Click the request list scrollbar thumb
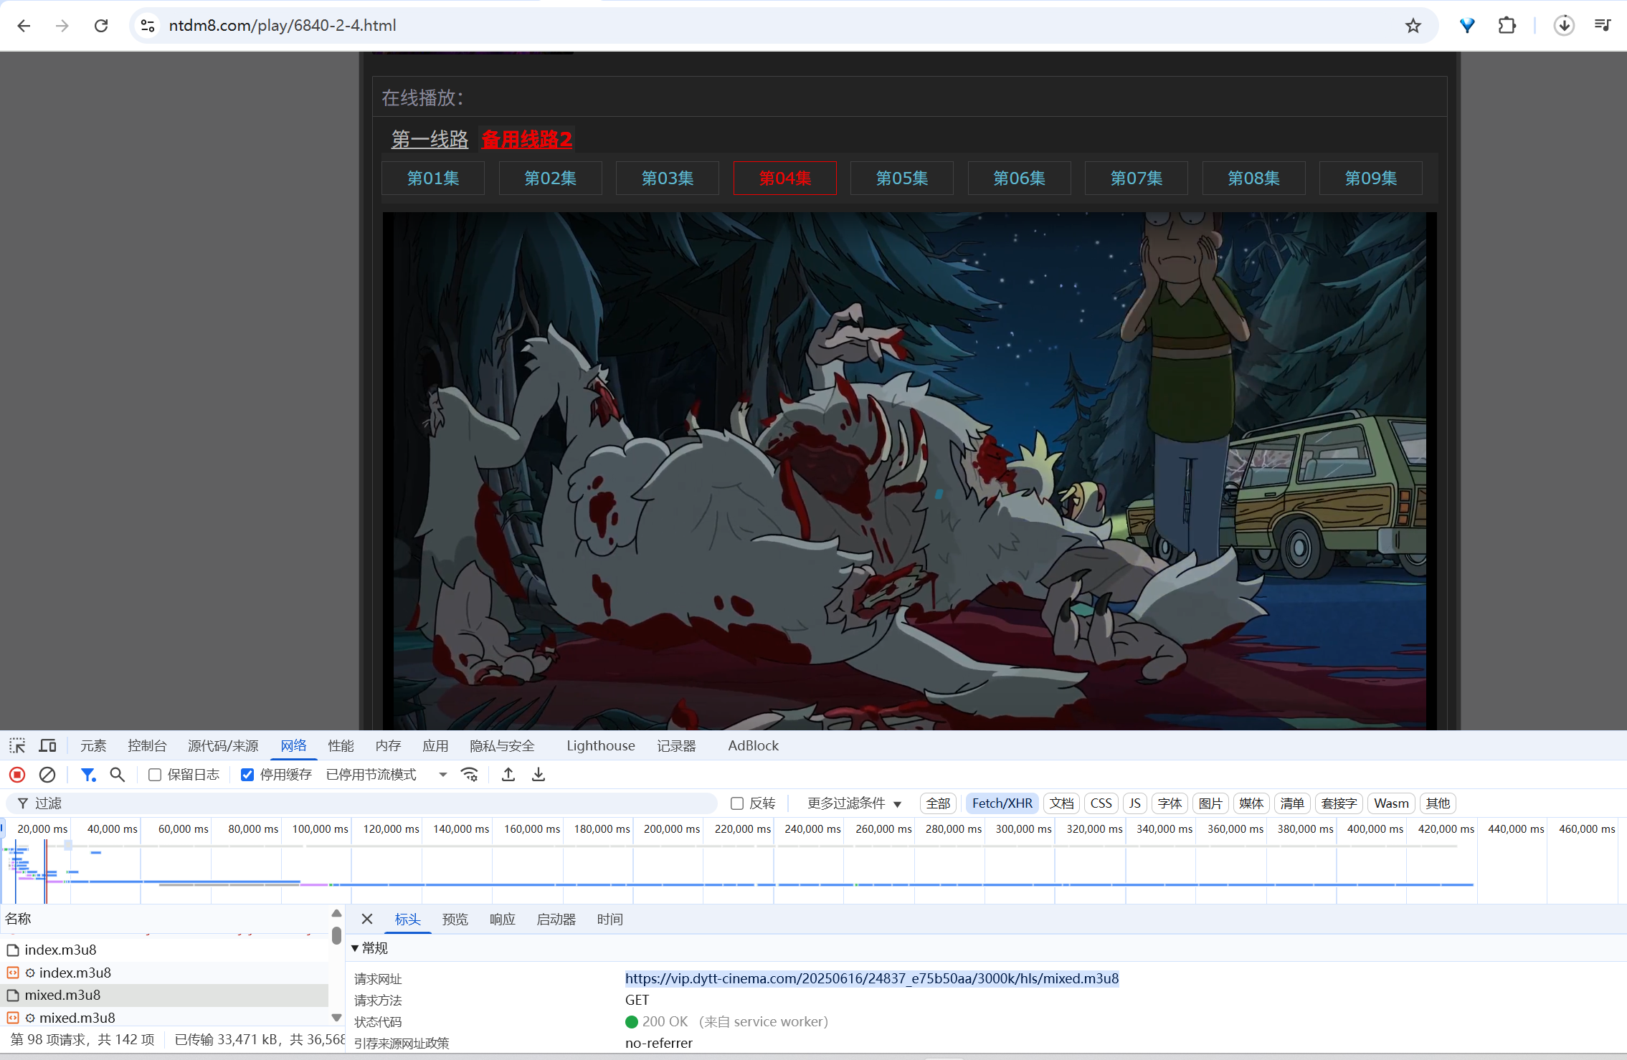 point(336,935)
